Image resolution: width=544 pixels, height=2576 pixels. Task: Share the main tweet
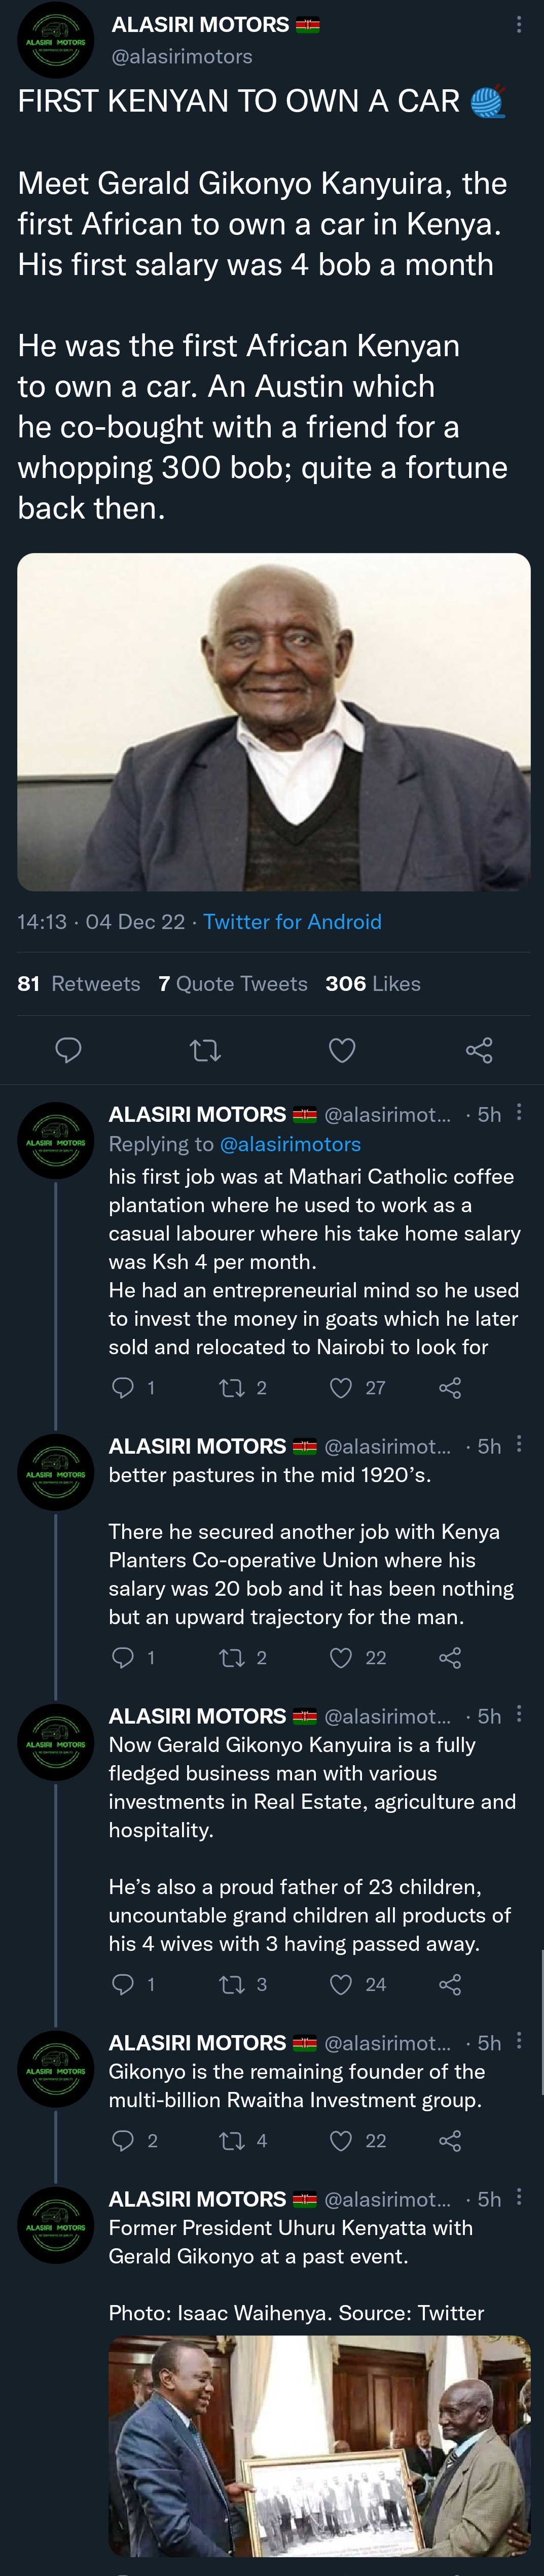[x=479, y=1050]
